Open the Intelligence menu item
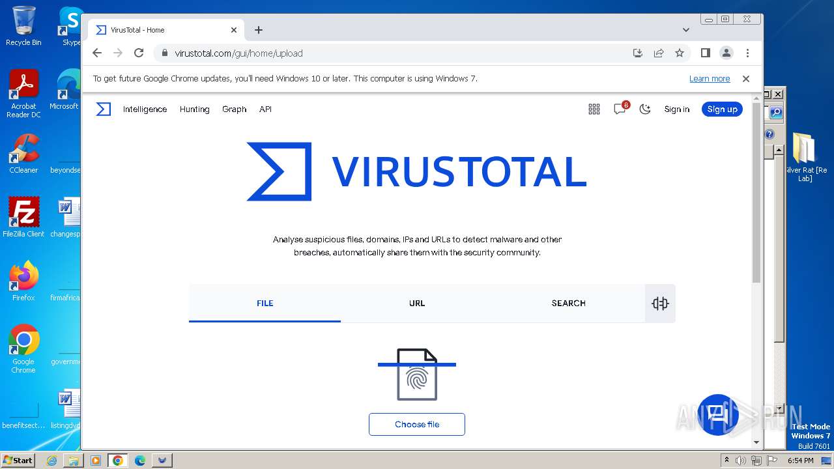The image size is (834, 469). point(145,109)
